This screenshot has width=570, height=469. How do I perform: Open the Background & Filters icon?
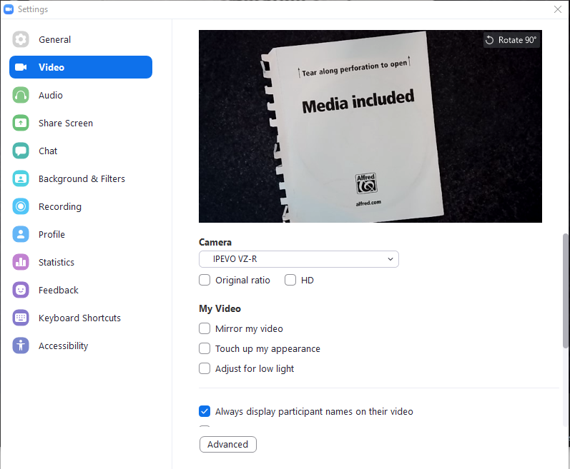coord(21,179)
